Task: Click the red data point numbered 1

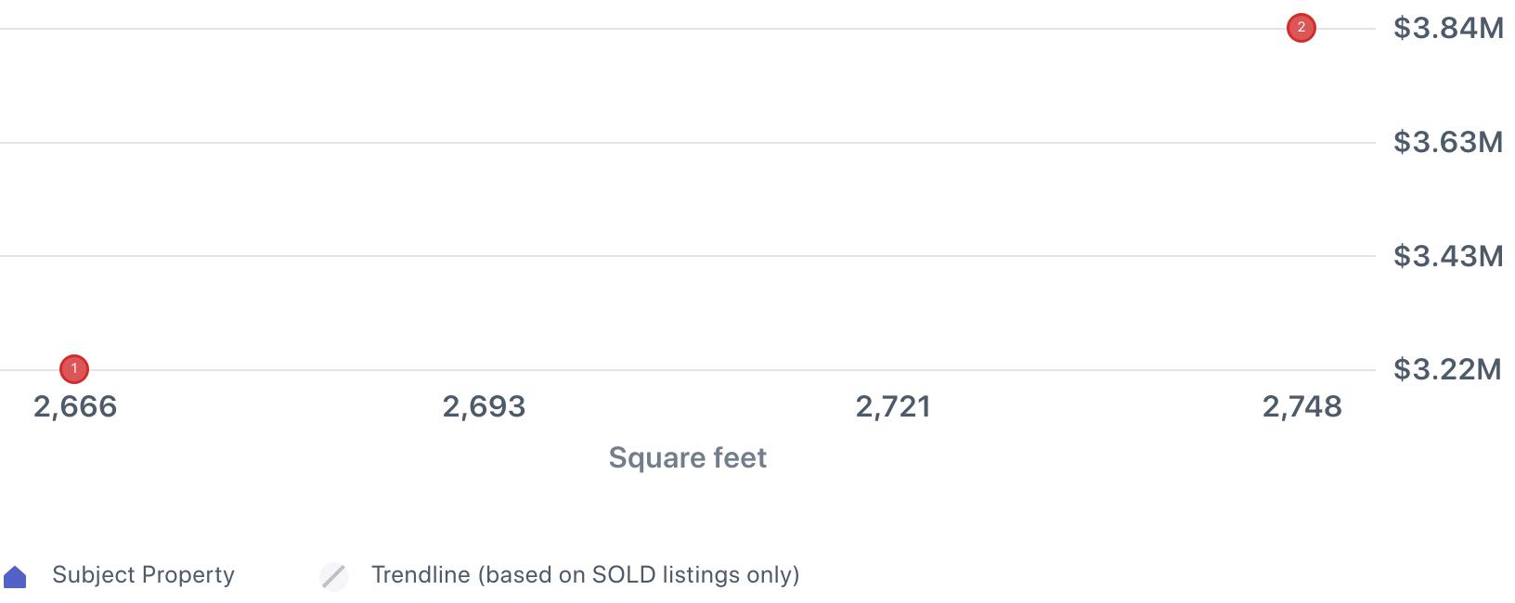Action: coord(74,369)
